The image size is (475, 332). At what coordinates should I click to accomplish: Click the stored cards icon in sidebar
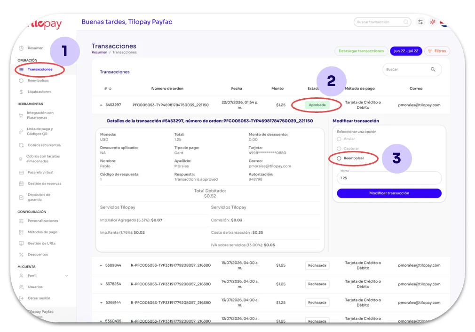(21, 159)
